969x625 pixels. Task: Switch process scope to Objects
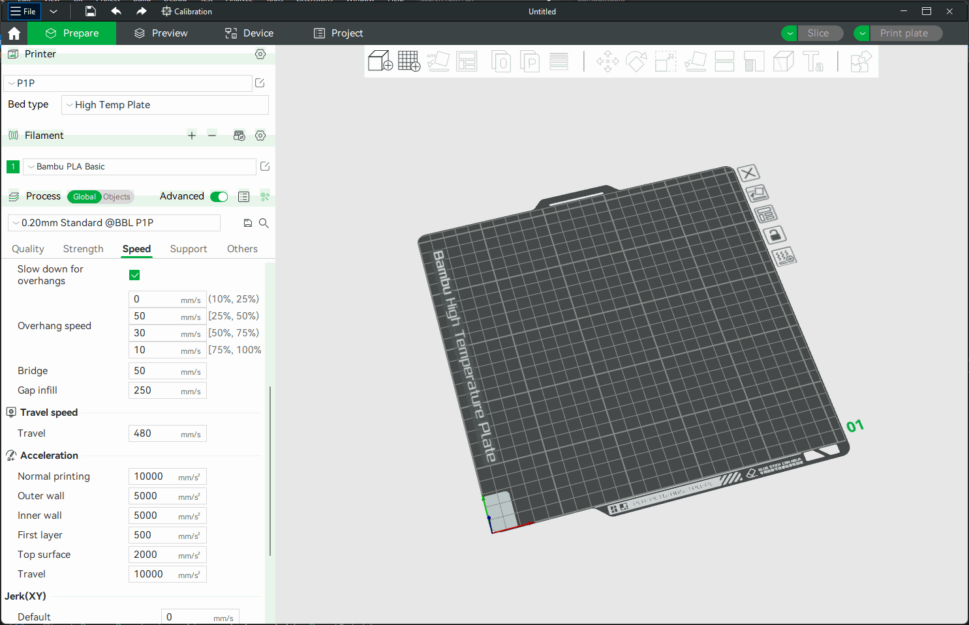point(117,197)
